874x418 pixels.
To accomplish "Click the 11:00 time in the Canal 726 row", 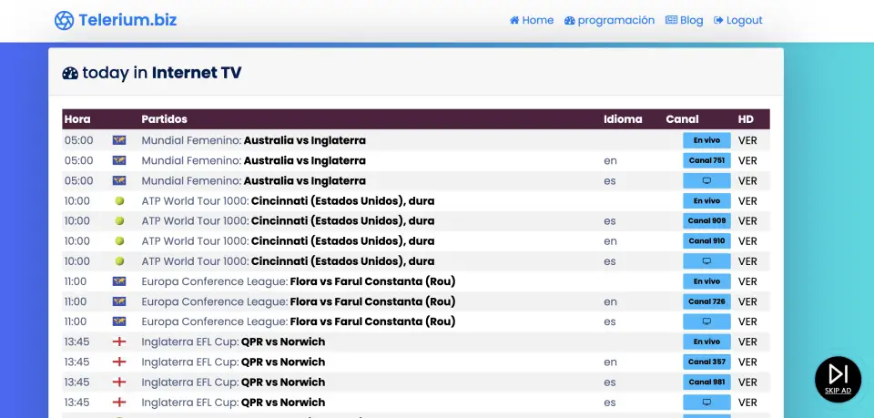I will click(x=76, y=301).
